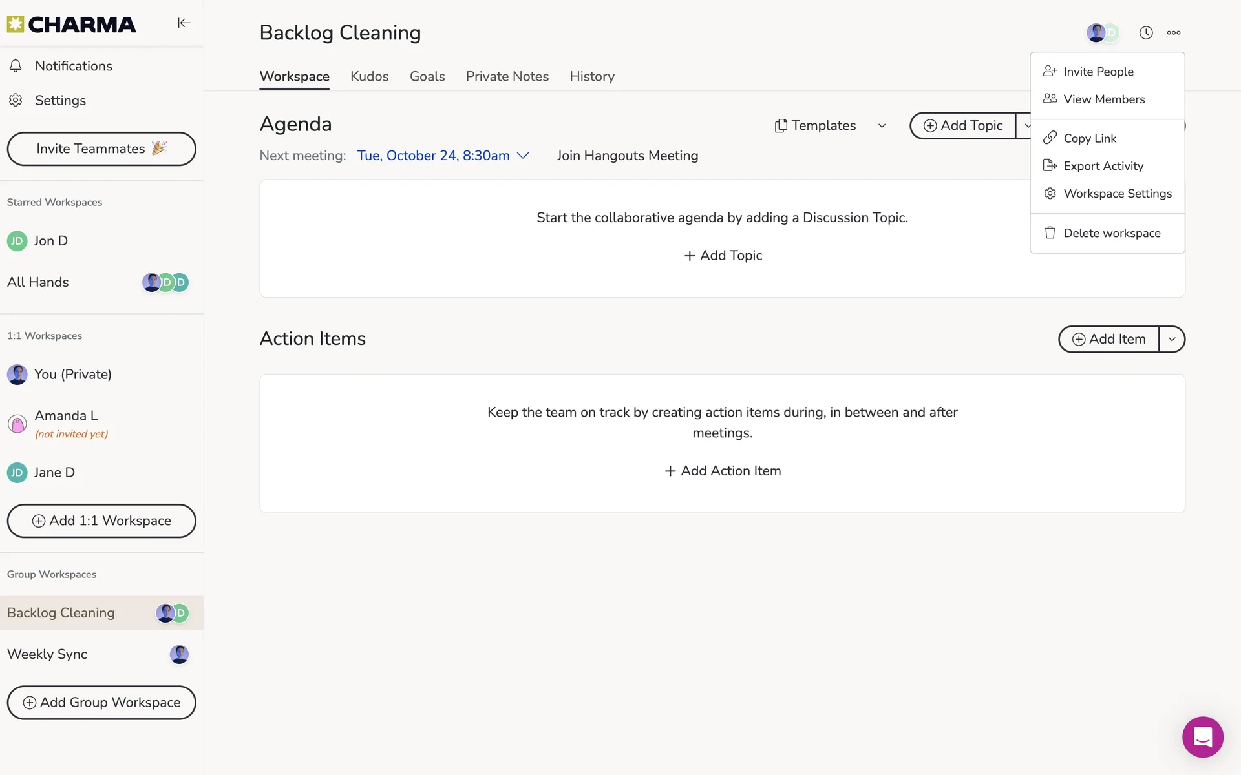Open Add Item dropdown arrow

[x=1171, y=339]
